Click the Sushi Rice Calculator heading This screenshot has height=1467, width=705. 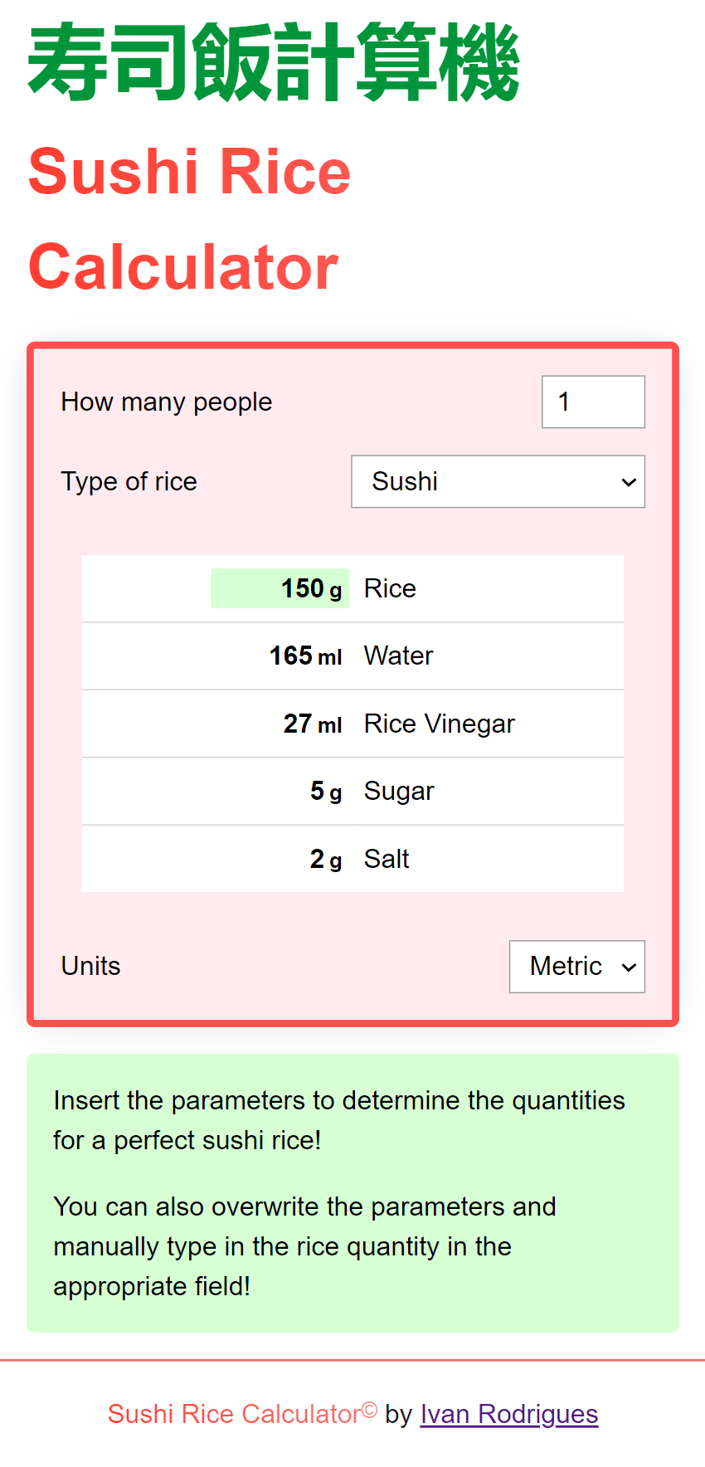point(190,219)
